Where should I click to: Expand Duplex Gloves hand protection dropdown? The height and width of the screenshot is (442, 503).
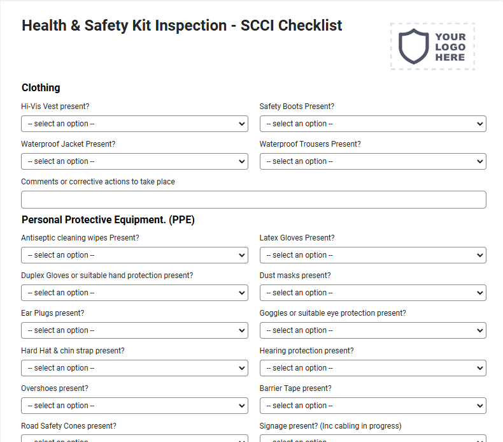pyautogui.click(x=134, y=293)
